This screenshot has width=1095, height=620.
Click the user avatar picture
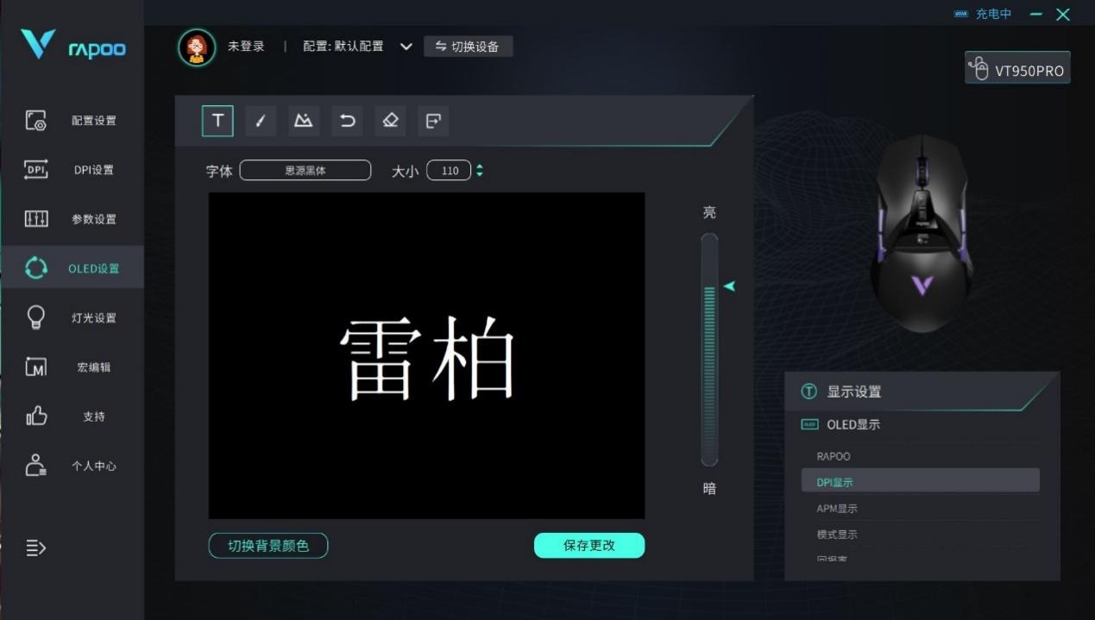[197, 47]
